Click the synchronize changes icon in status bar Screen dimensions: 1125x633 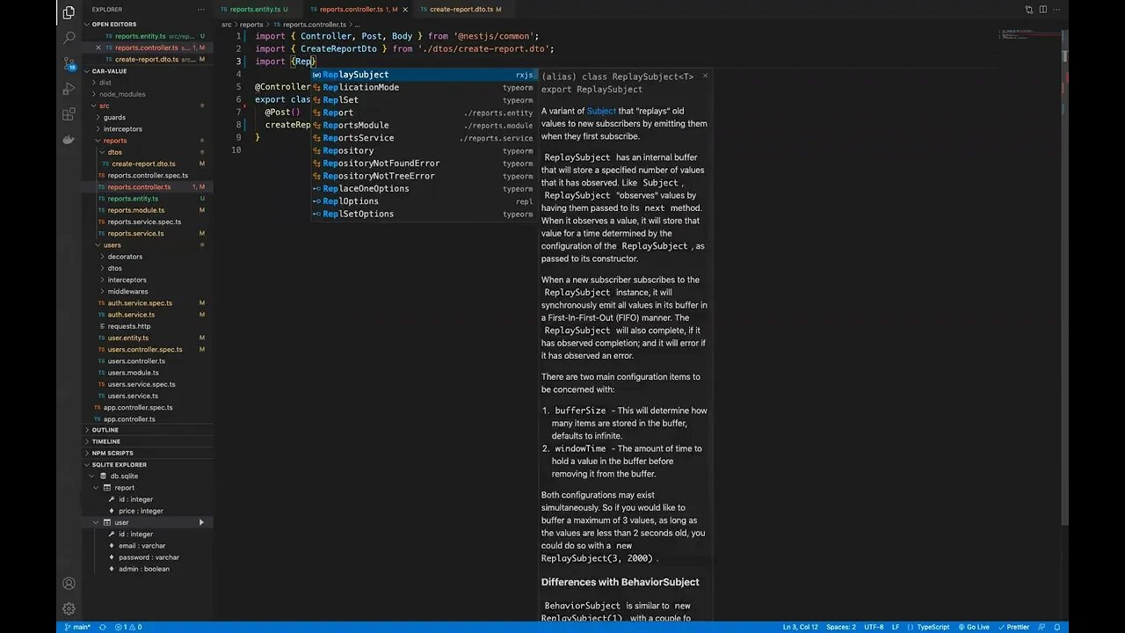[x=104, y=627]
